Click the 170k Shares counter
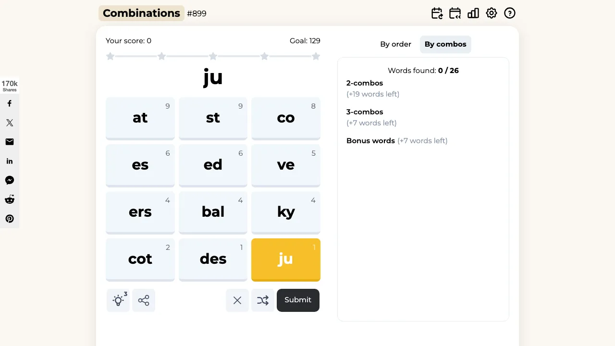 10,86
